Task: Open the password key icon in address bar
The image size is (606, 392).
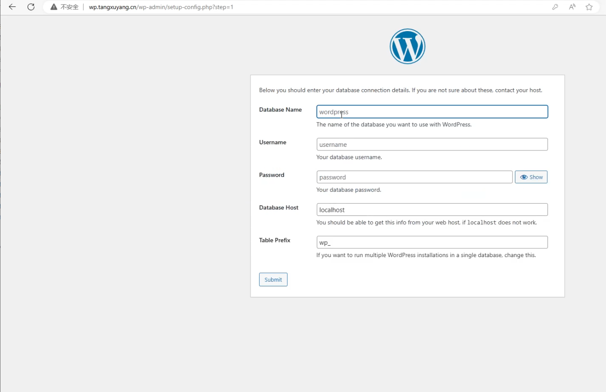Action: pos(555,7)
